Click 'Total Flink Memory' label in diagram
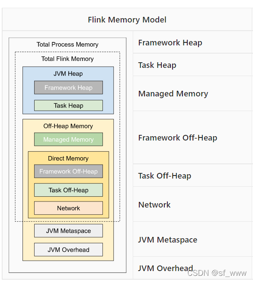This screenshot has height=281, width=253. coord(67,59)
